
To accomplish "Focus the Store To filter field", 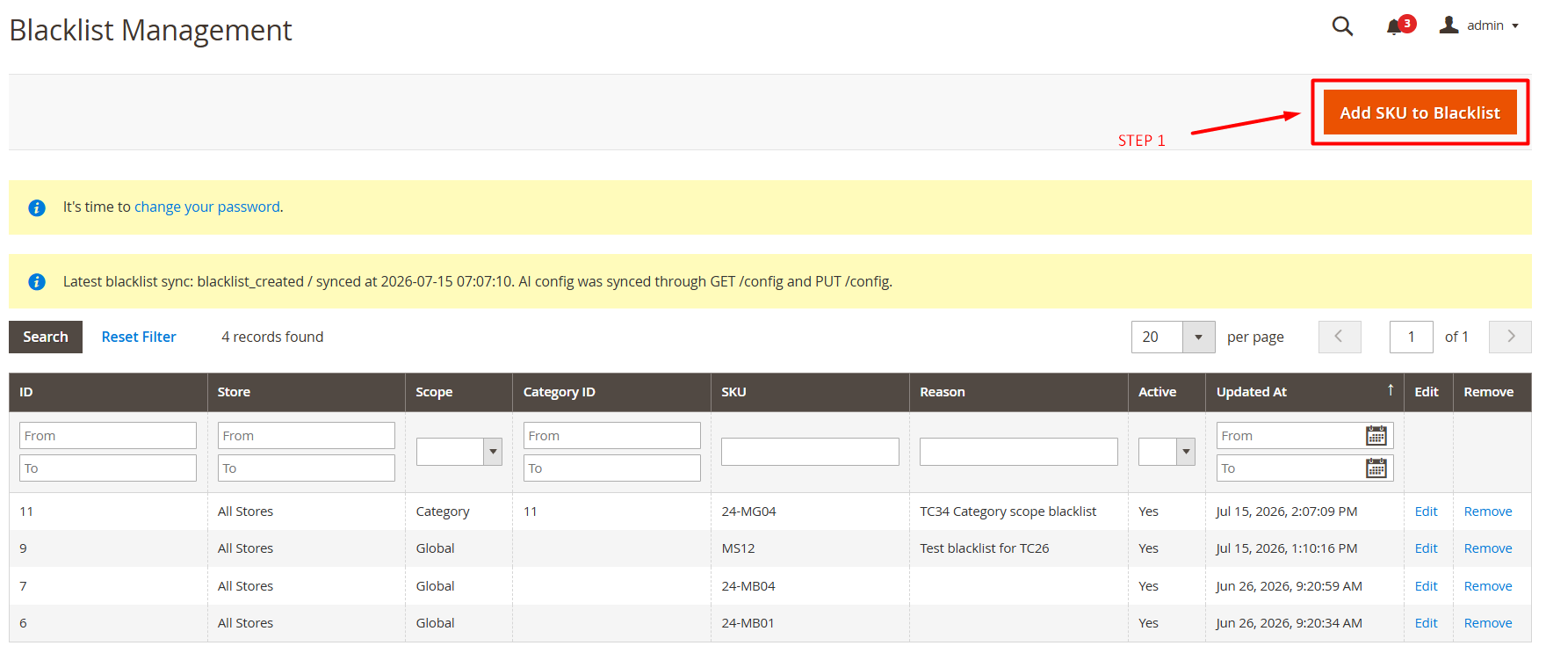I will click(307, 468).
